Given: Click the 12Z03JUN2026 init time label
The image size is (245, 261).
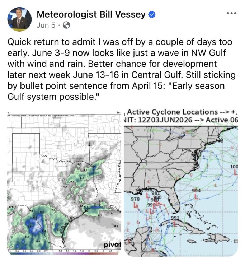Looking at the screenshot, I should pyautogui.click(x=165, y=120).
